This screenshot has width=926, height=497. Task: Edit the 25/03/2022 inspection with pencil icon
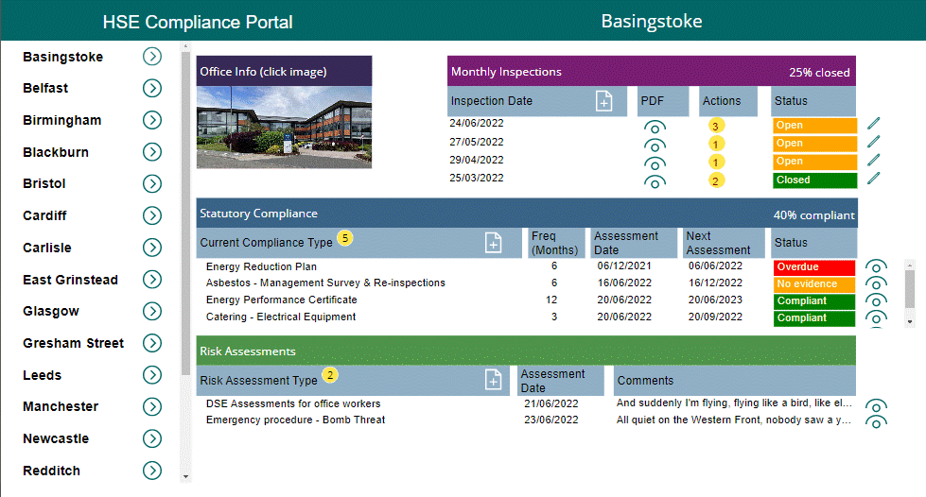(873, 179)
